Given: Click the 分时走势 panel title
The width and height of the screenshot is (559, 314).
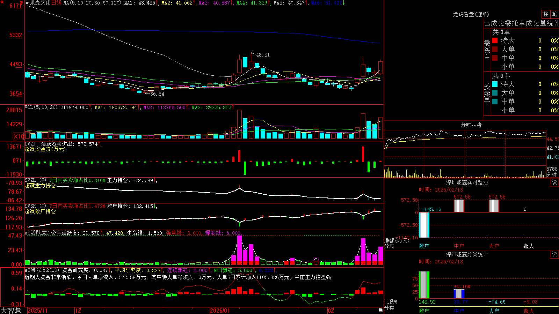Looking at the screenshot, I should click(x=471, y=125).
